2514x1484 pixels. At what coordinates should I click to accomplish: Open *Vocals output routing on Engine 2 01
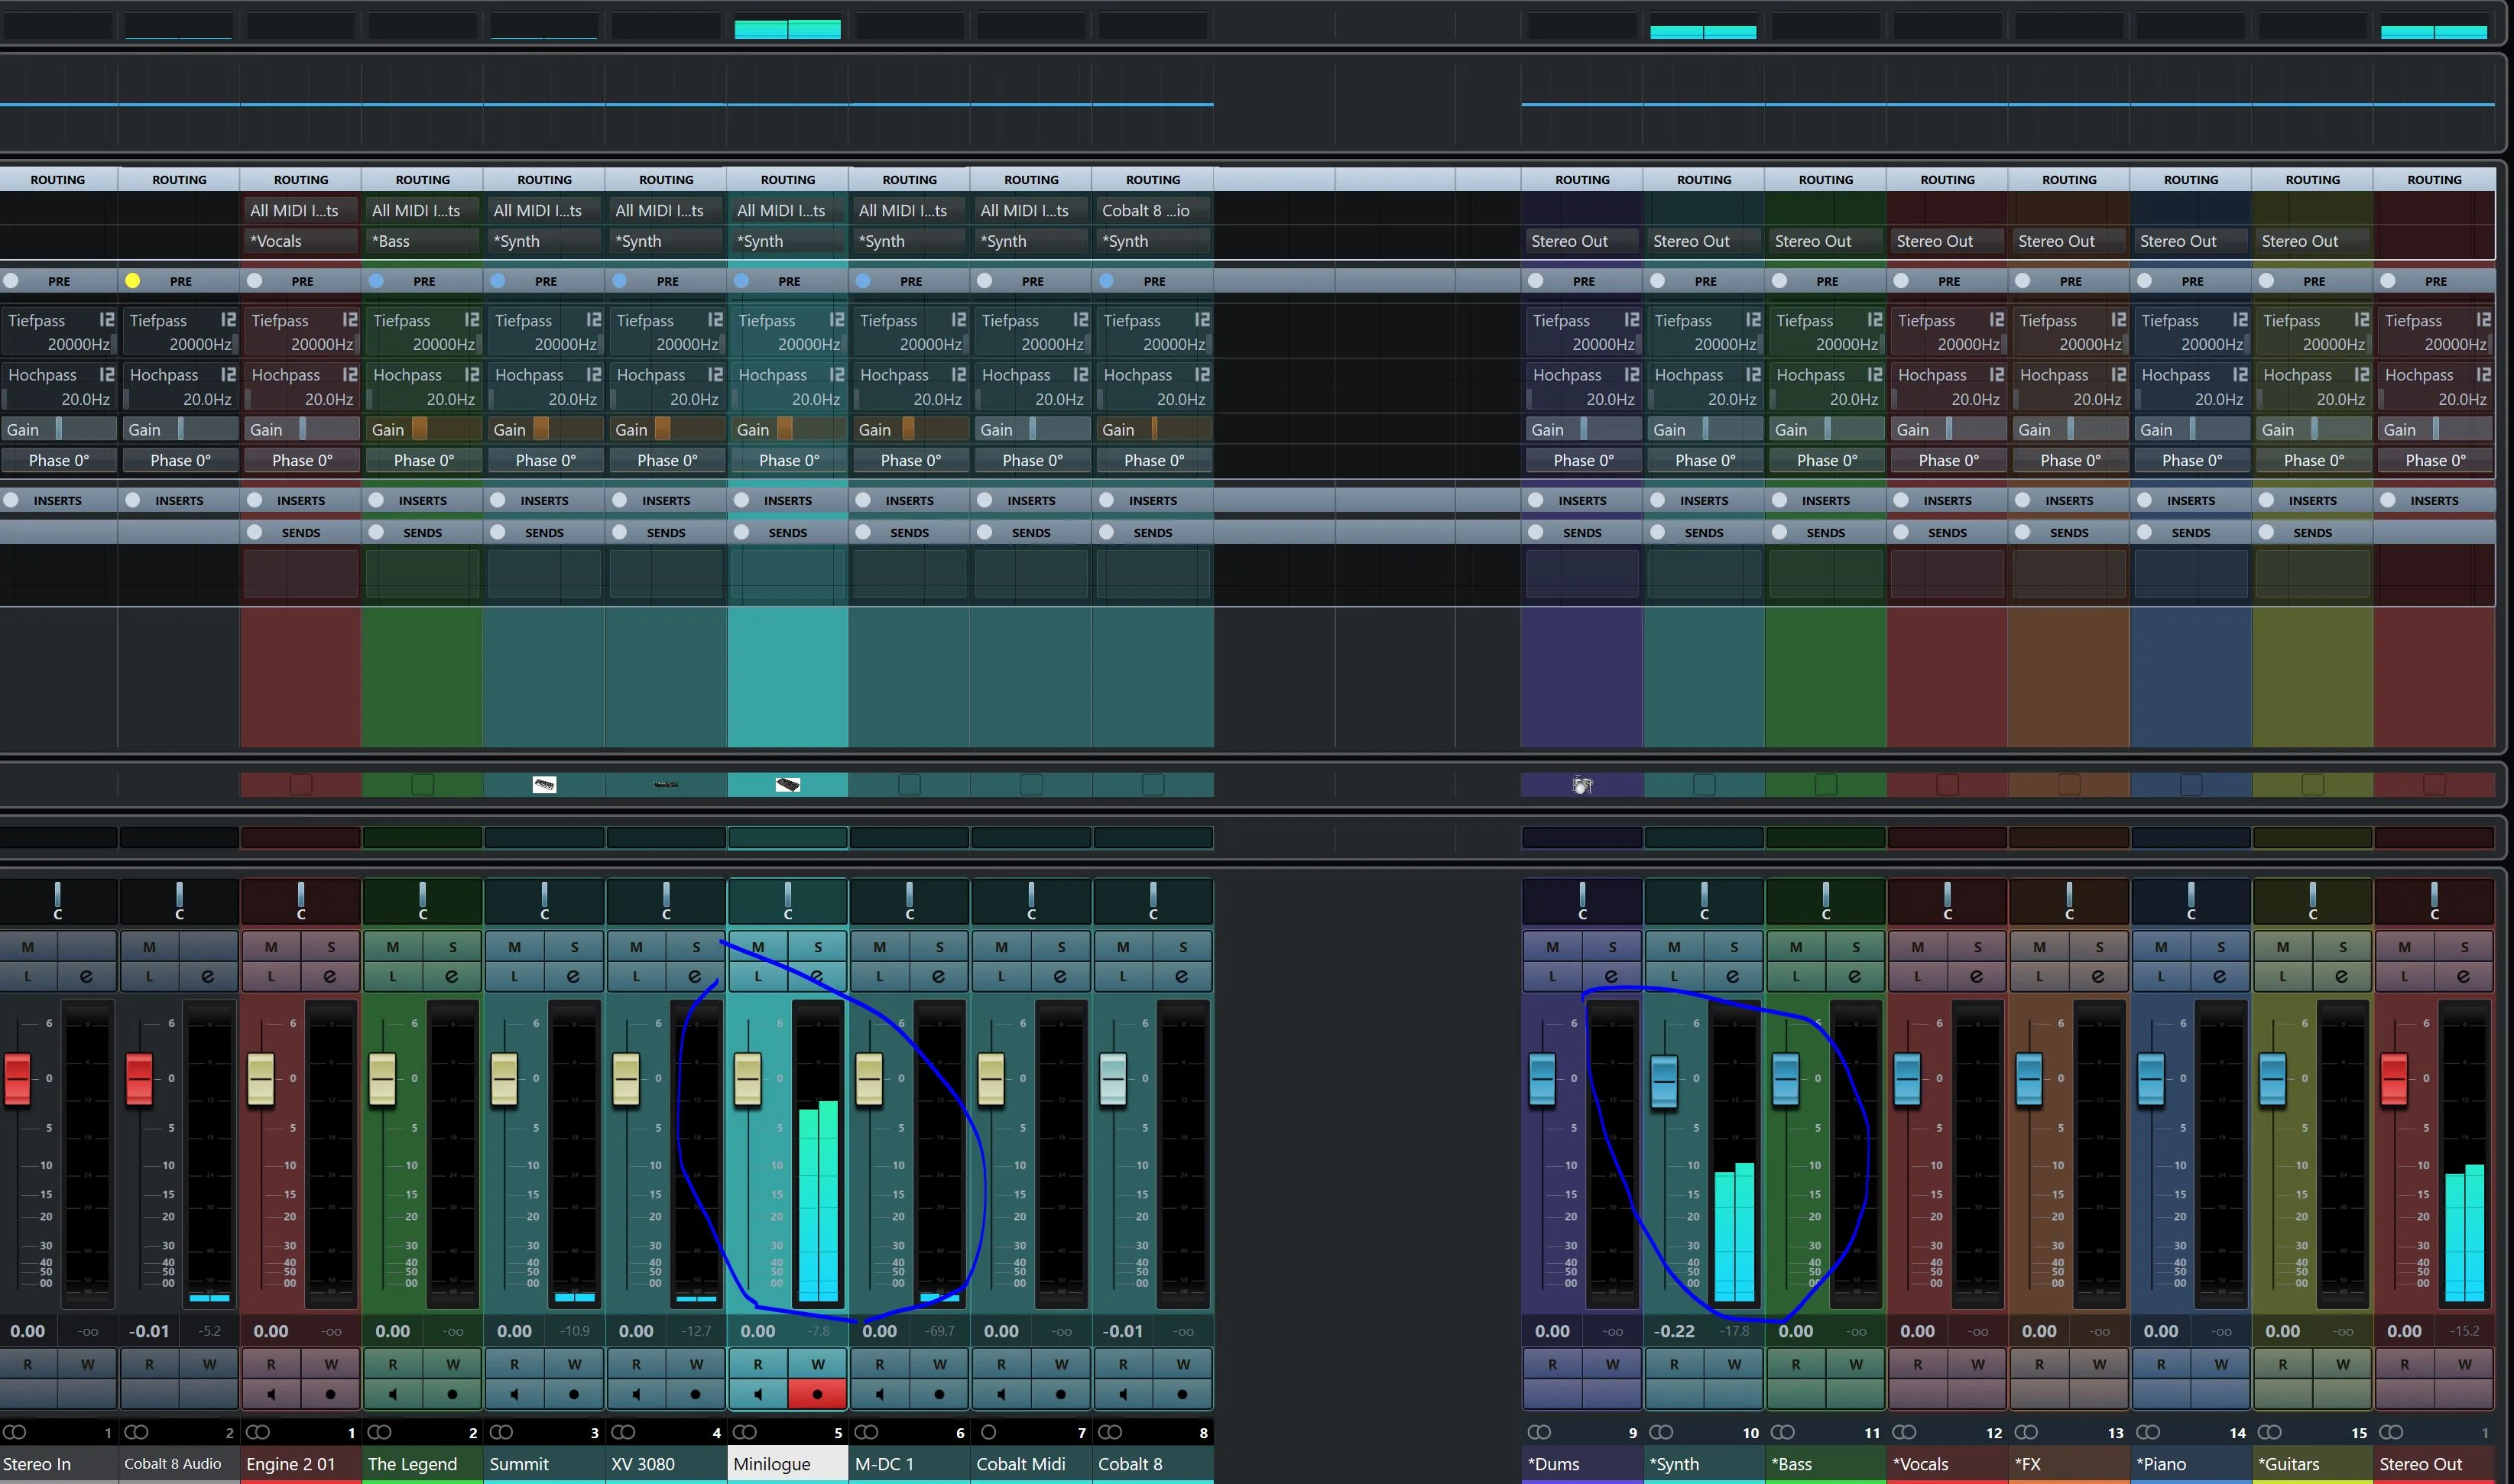coord(300,241)
